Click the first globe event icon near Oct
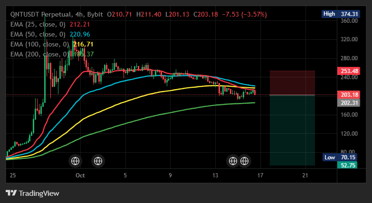The height and width of the screenshot is (203, 372). [x=75, y=161]
